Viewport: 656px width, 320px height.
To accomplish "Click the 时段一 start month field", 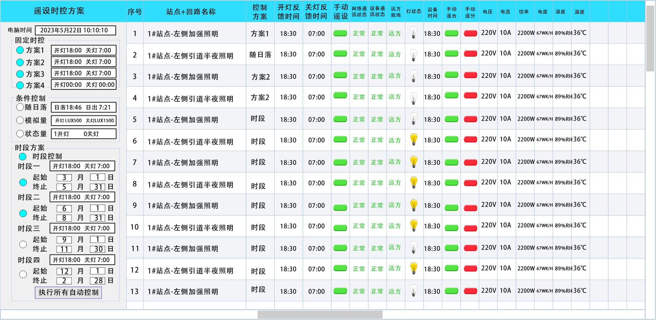I will [x=64, y=177].
